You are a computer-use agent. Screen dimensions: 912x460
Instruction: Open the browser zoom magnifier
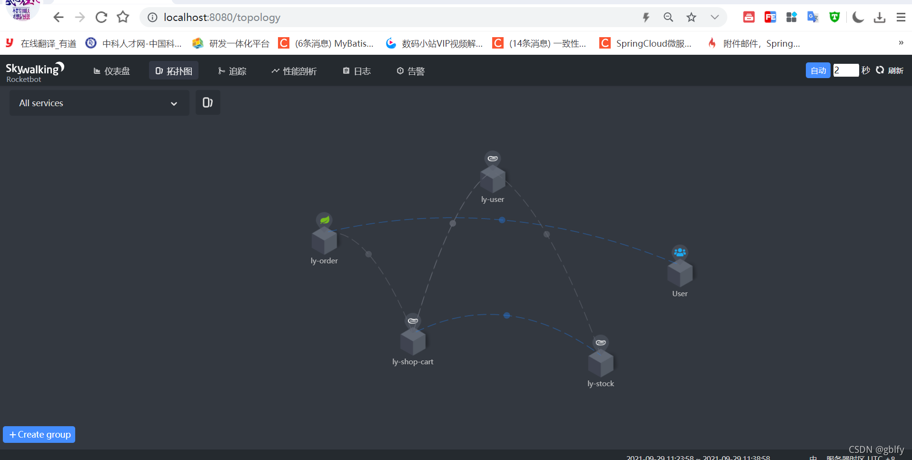click(x=668, y=18)
